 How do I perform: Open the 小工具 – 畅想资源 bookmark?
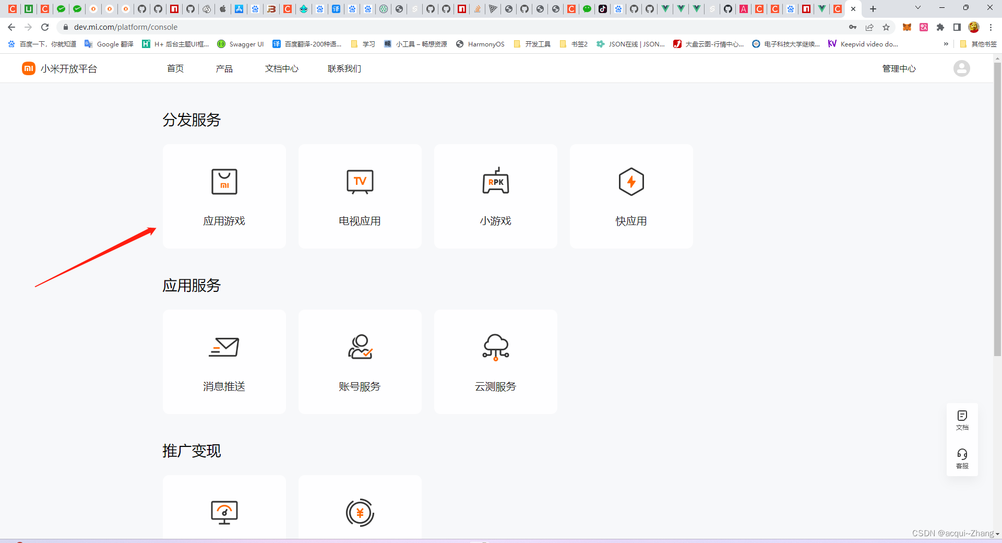click(415, 44)
